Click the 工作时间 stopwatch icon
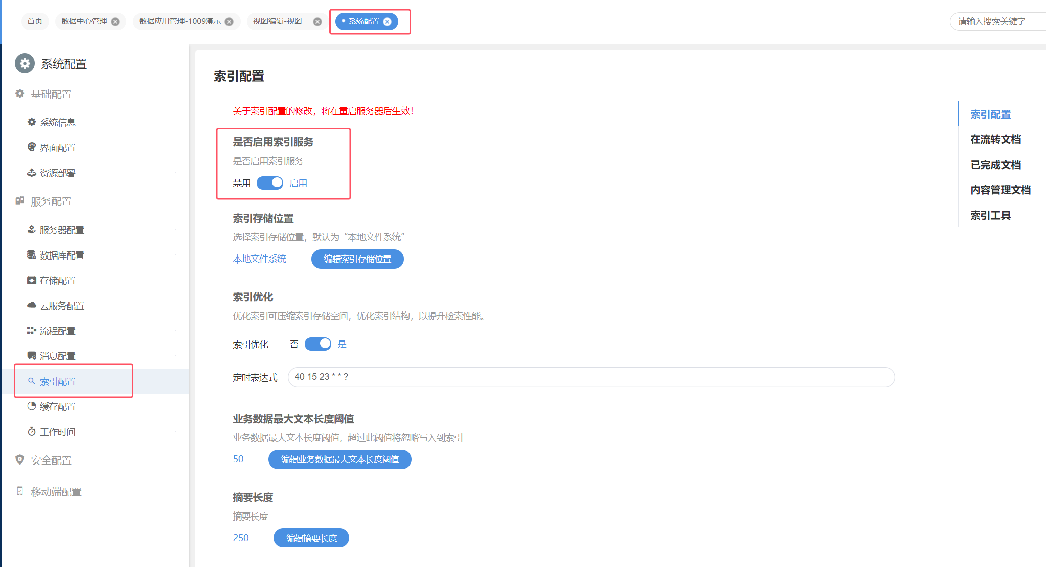Screen dimensions: 1046x567 click(x=32, y=431)
